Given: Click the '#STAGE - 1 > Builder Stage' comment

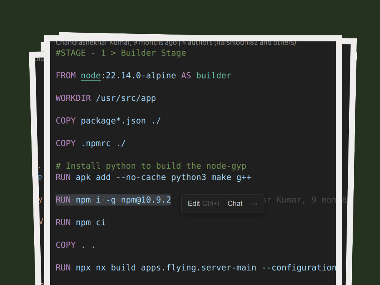Looking at the screenshot, I should (121, 53).
